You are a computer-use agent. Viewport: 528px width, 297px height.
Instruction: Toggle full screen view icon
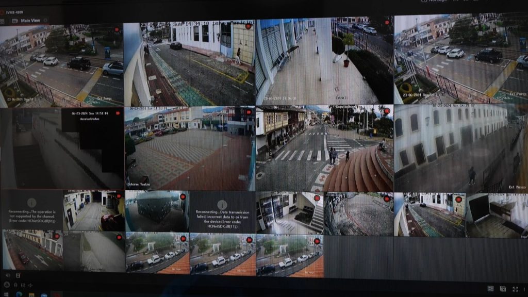click(515, 289)
